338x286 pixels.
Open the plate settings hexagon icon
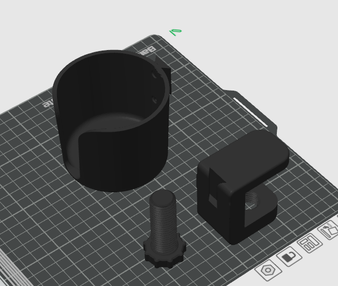[268, 270]
